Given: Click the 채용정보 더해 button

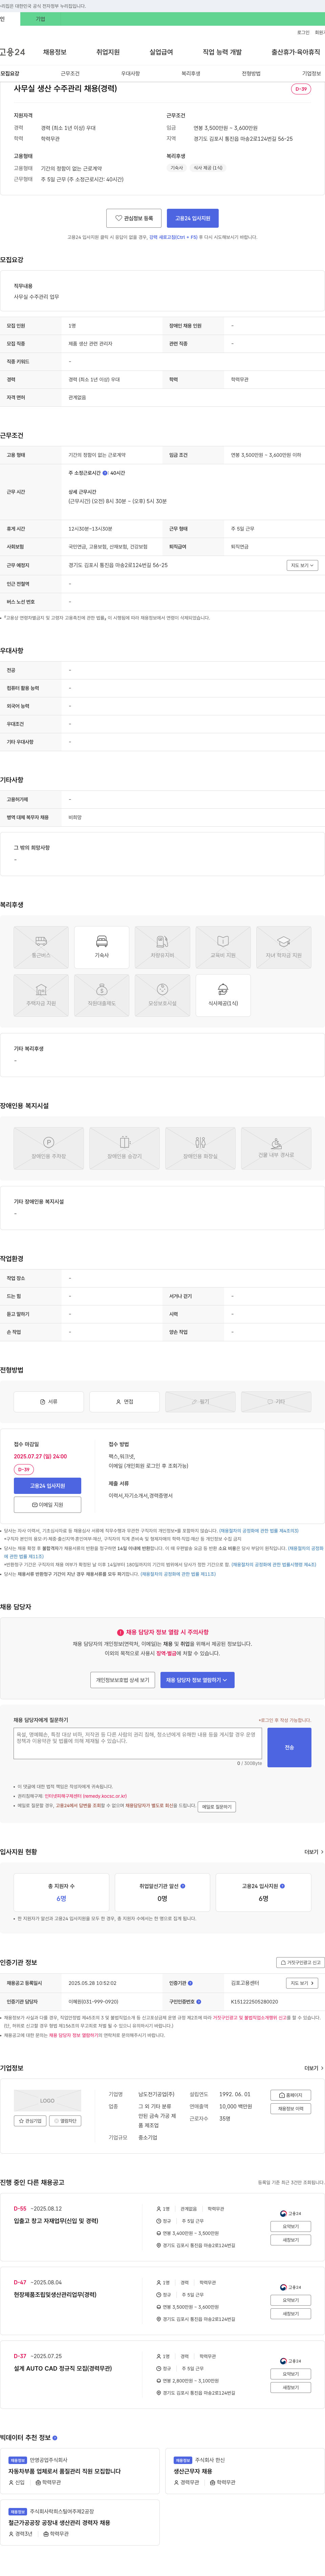Looking at the screenshot, I should coord(291,2109).
